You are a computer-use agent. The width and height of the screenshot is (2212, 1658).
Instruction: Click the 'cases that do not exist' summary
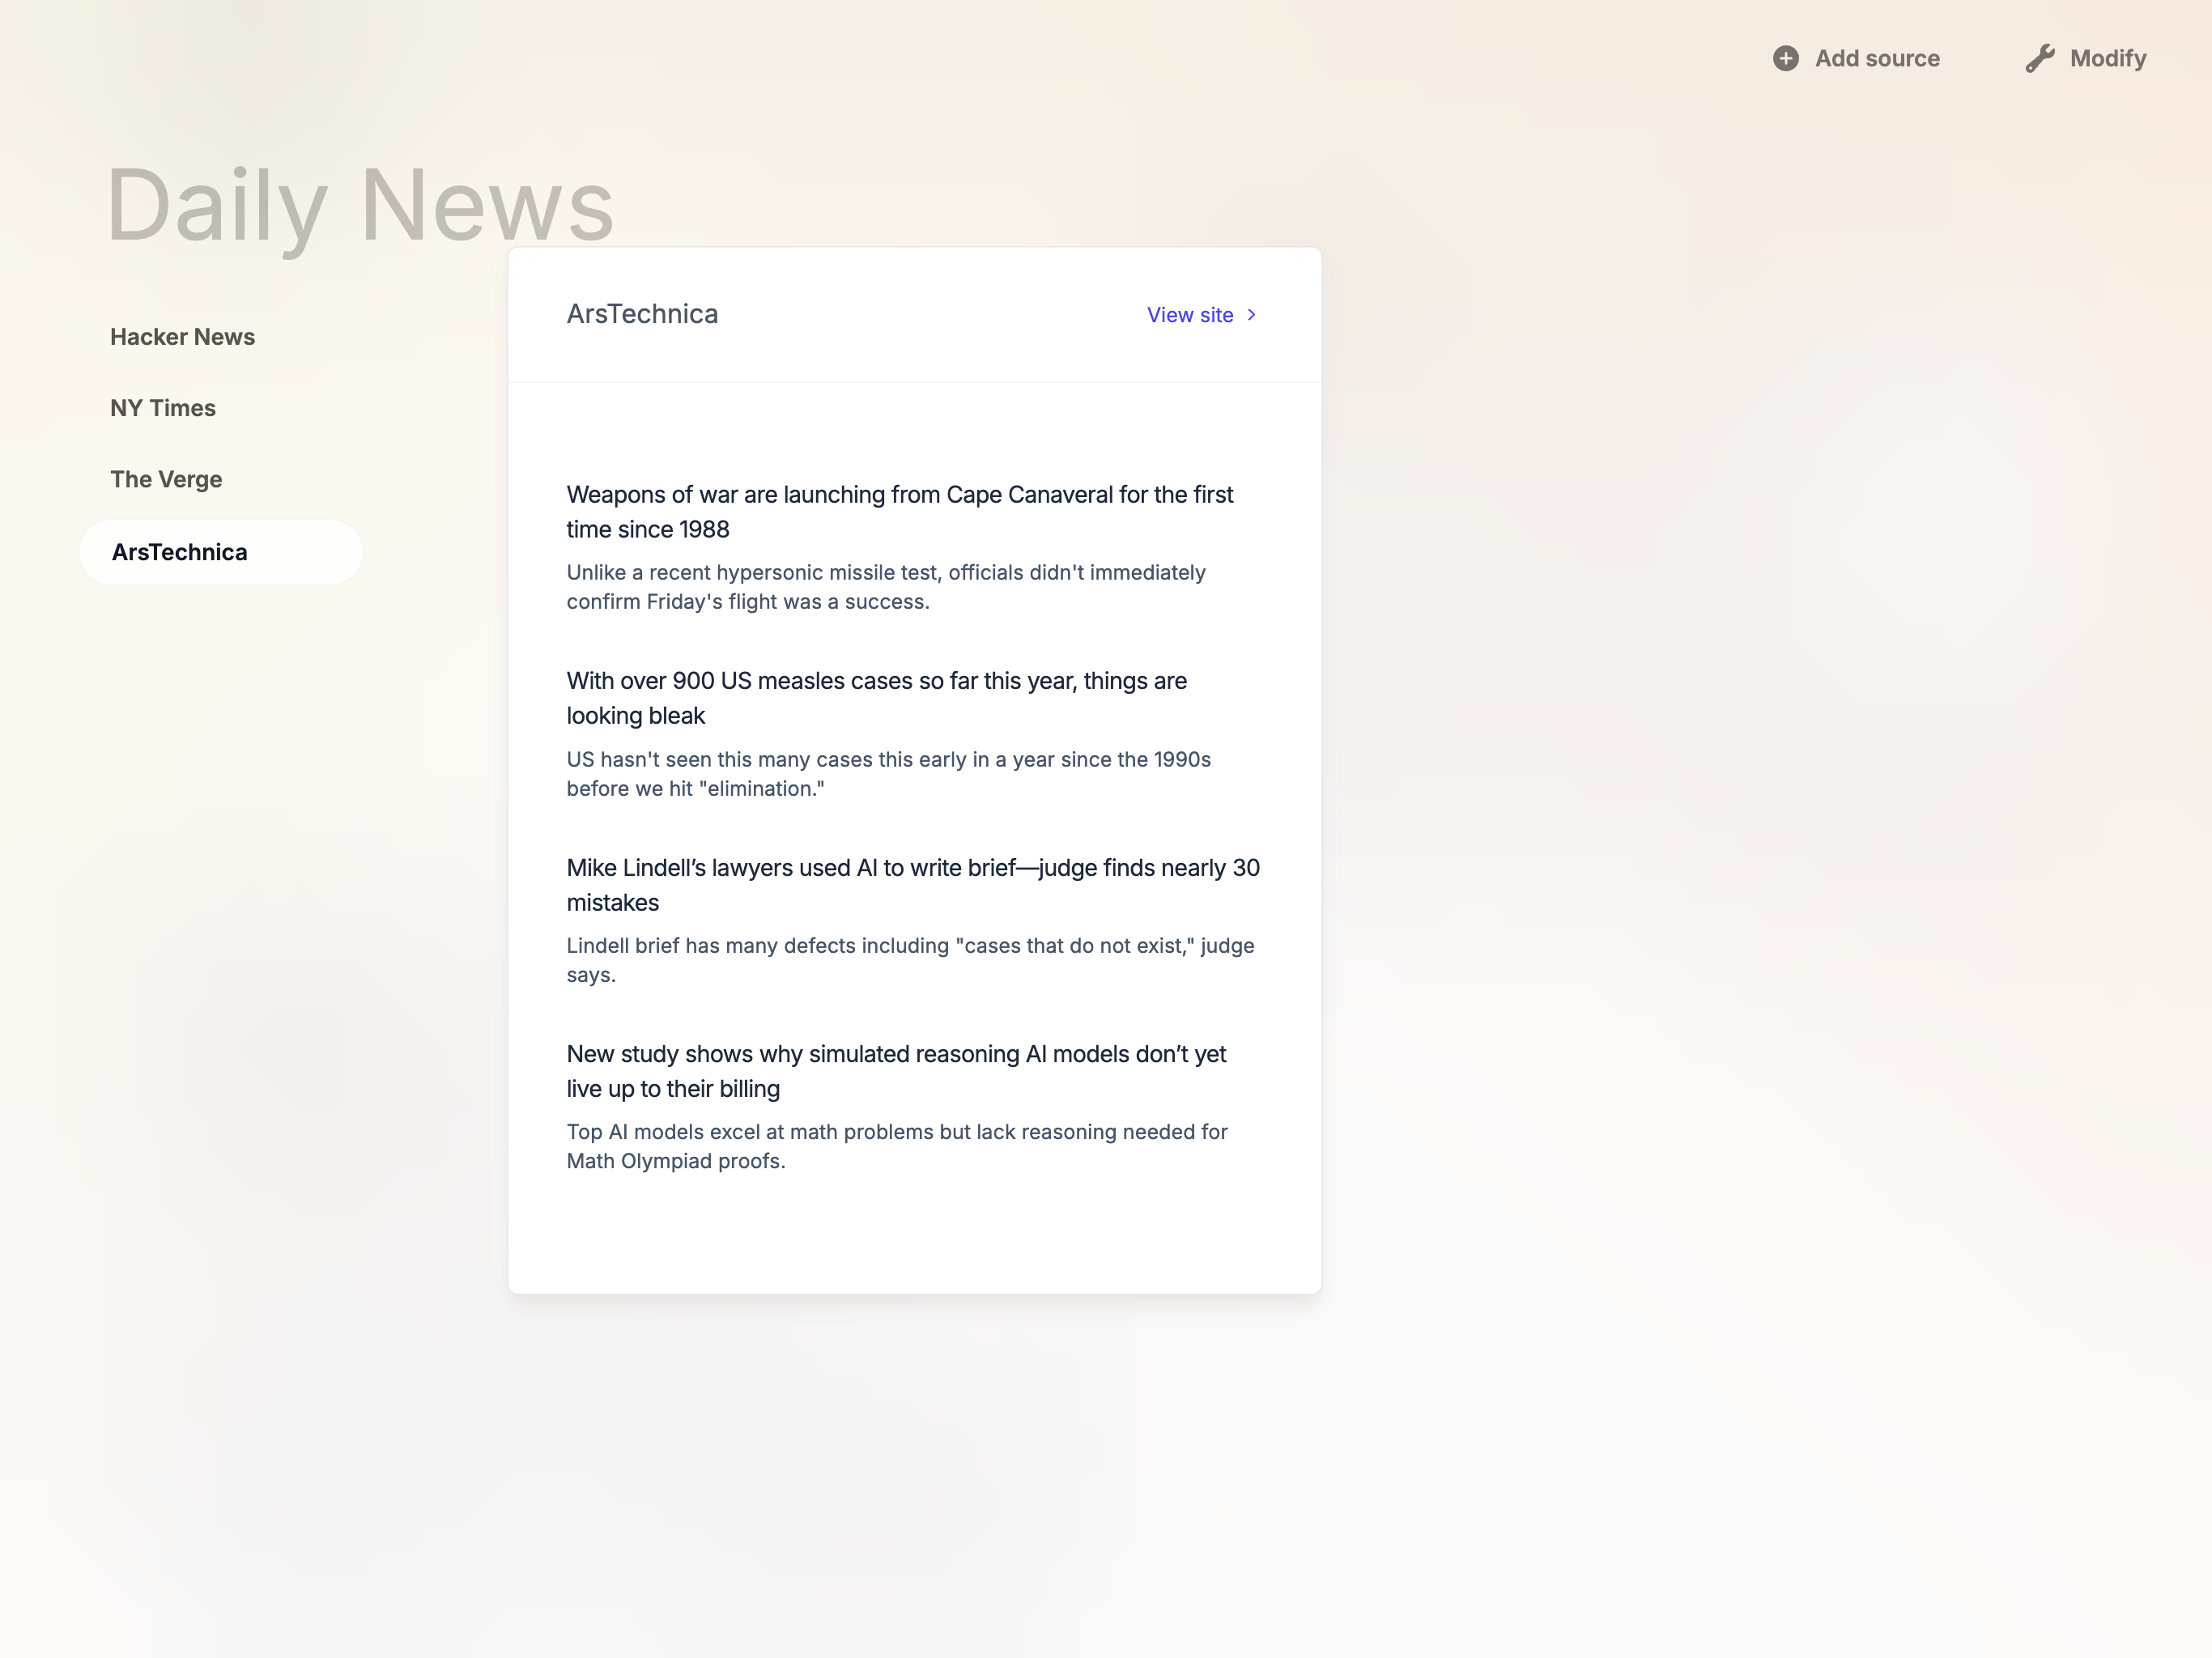pos(910,960)
